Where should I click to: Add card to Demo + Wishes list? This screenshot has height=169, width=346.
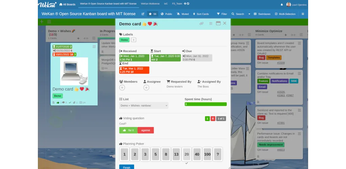pyautogui.click(x=78, y=39)
